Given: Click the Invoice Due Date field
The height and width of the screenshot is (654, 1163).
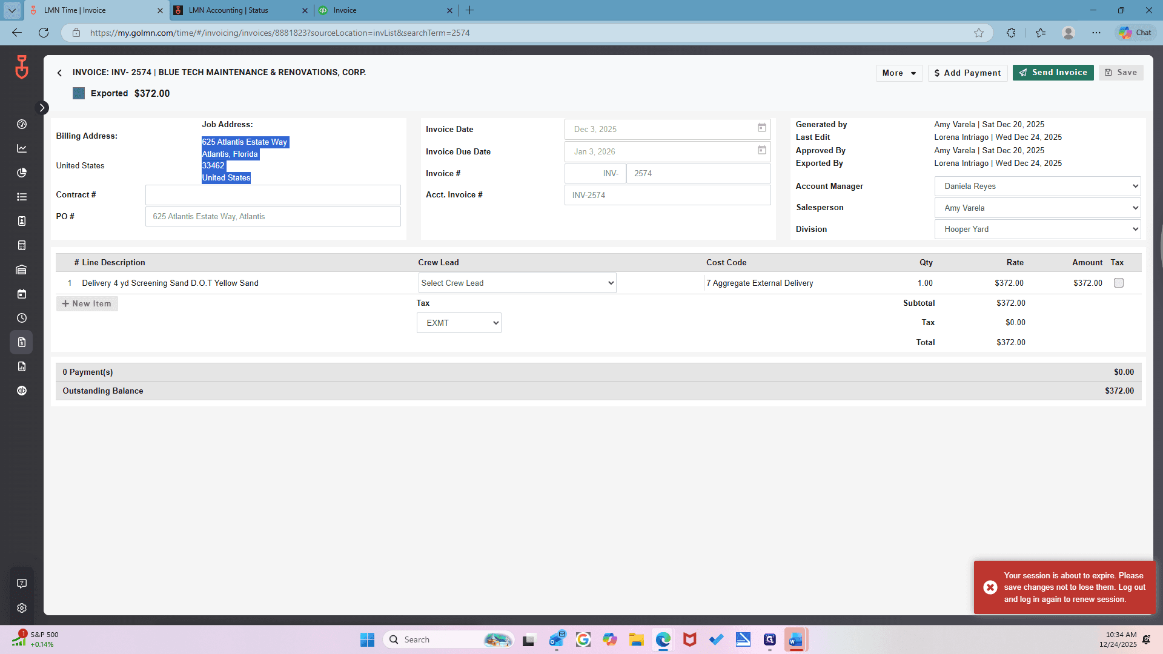Looking at the screenshot, I should [668, 151].
